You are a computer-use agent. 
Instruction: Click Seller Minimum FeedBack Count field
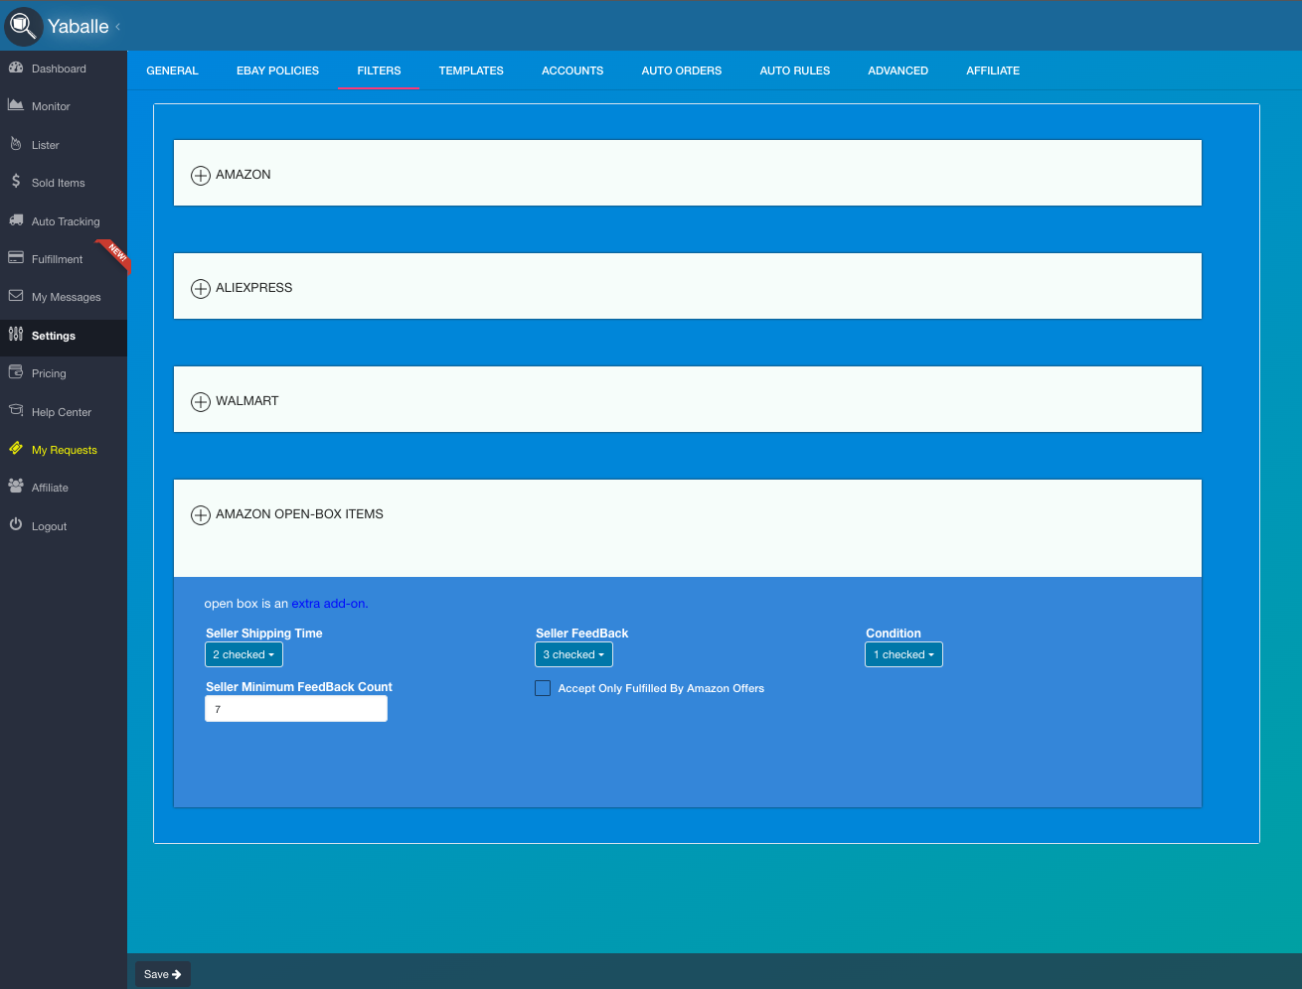296,709
